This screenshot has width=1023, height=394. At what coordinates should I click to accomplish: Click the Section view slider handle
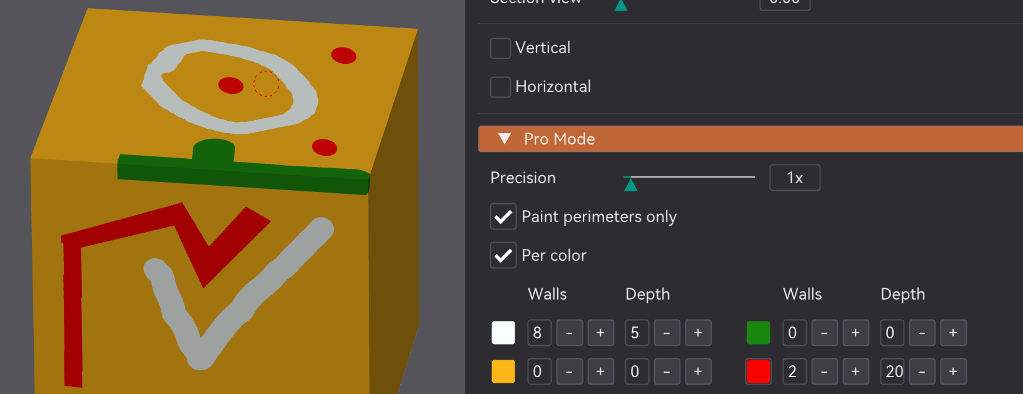tap(620, 5)
